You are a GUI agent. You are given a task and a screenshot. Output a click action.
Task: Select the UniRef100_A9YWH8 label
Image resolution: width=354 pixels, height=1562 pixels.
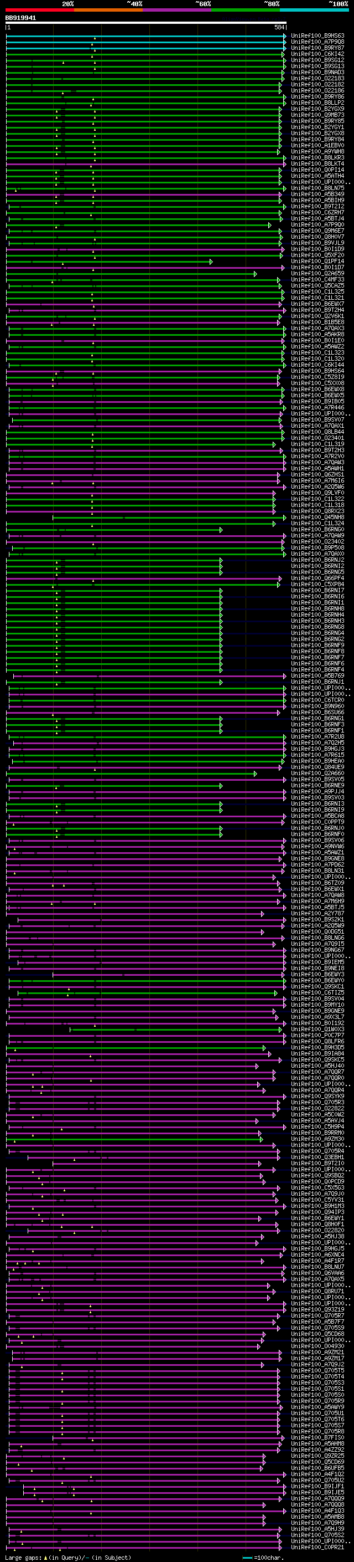click(x=317, y=152)
